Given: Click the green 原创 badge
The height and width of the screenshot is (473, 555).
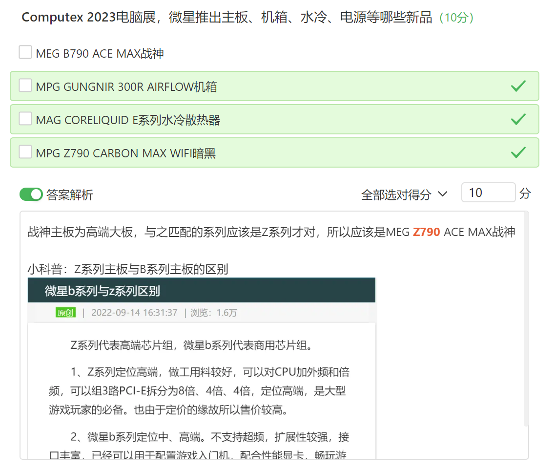Looking at the screenshot, I should (65, 313).
